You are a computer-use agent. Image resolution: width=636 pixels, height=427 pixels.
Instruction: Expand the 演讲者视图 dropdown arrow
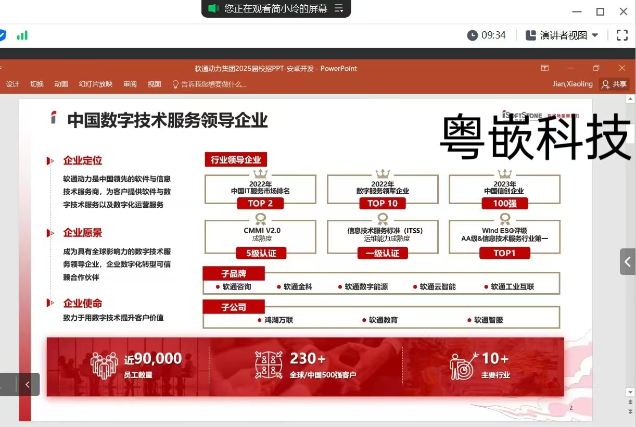pos(595,35)
